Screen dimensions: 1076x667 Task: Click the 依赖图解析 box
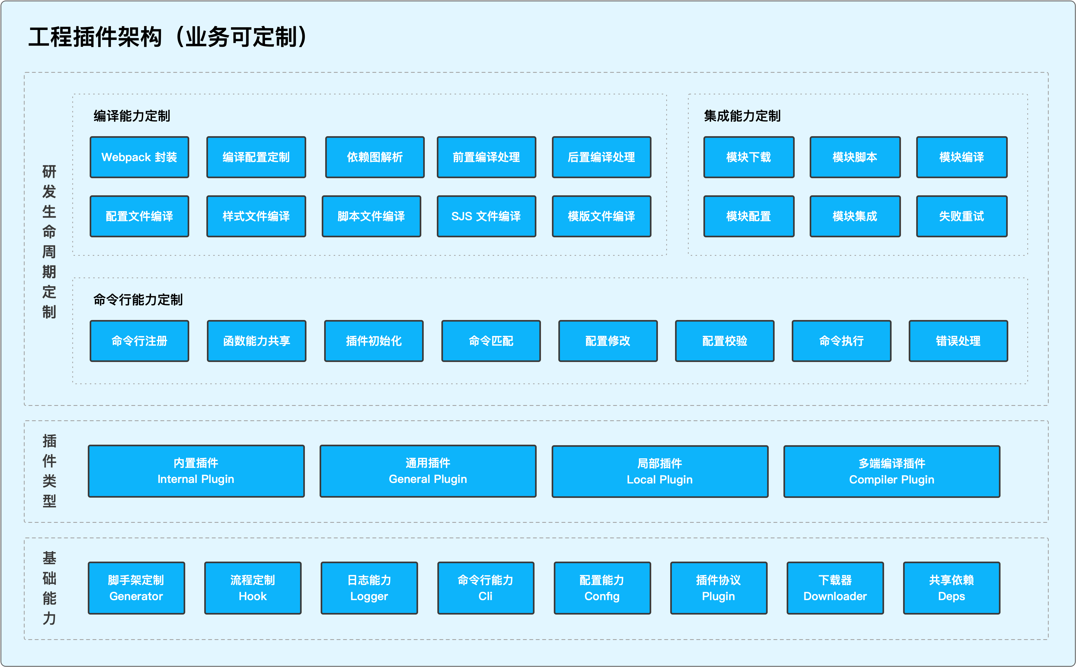click(375, 157)
